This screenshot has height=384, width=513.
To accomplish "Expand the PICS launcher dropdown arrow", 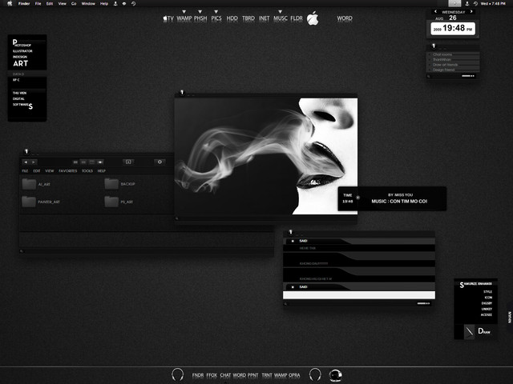I will pos(216,11).
